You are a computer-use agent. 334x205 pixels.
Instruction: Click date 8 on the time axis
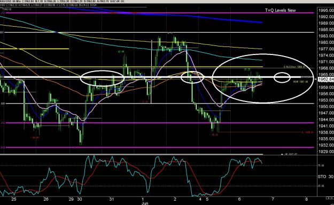coord(307,199)
